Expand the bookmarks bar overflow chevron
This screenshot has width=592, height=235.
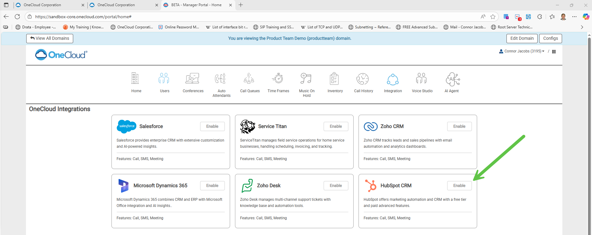tap(582, 27)
